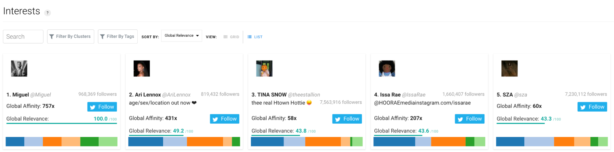This screenshot has height=152, width=614.
Task: Open Ari Lennox's profile picture
Action: coord(142,69)
